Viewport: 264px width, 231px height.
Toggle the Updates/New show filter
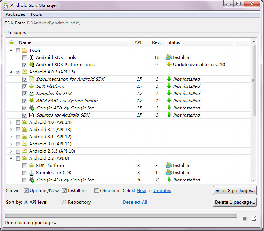click(x=26, y=191)
